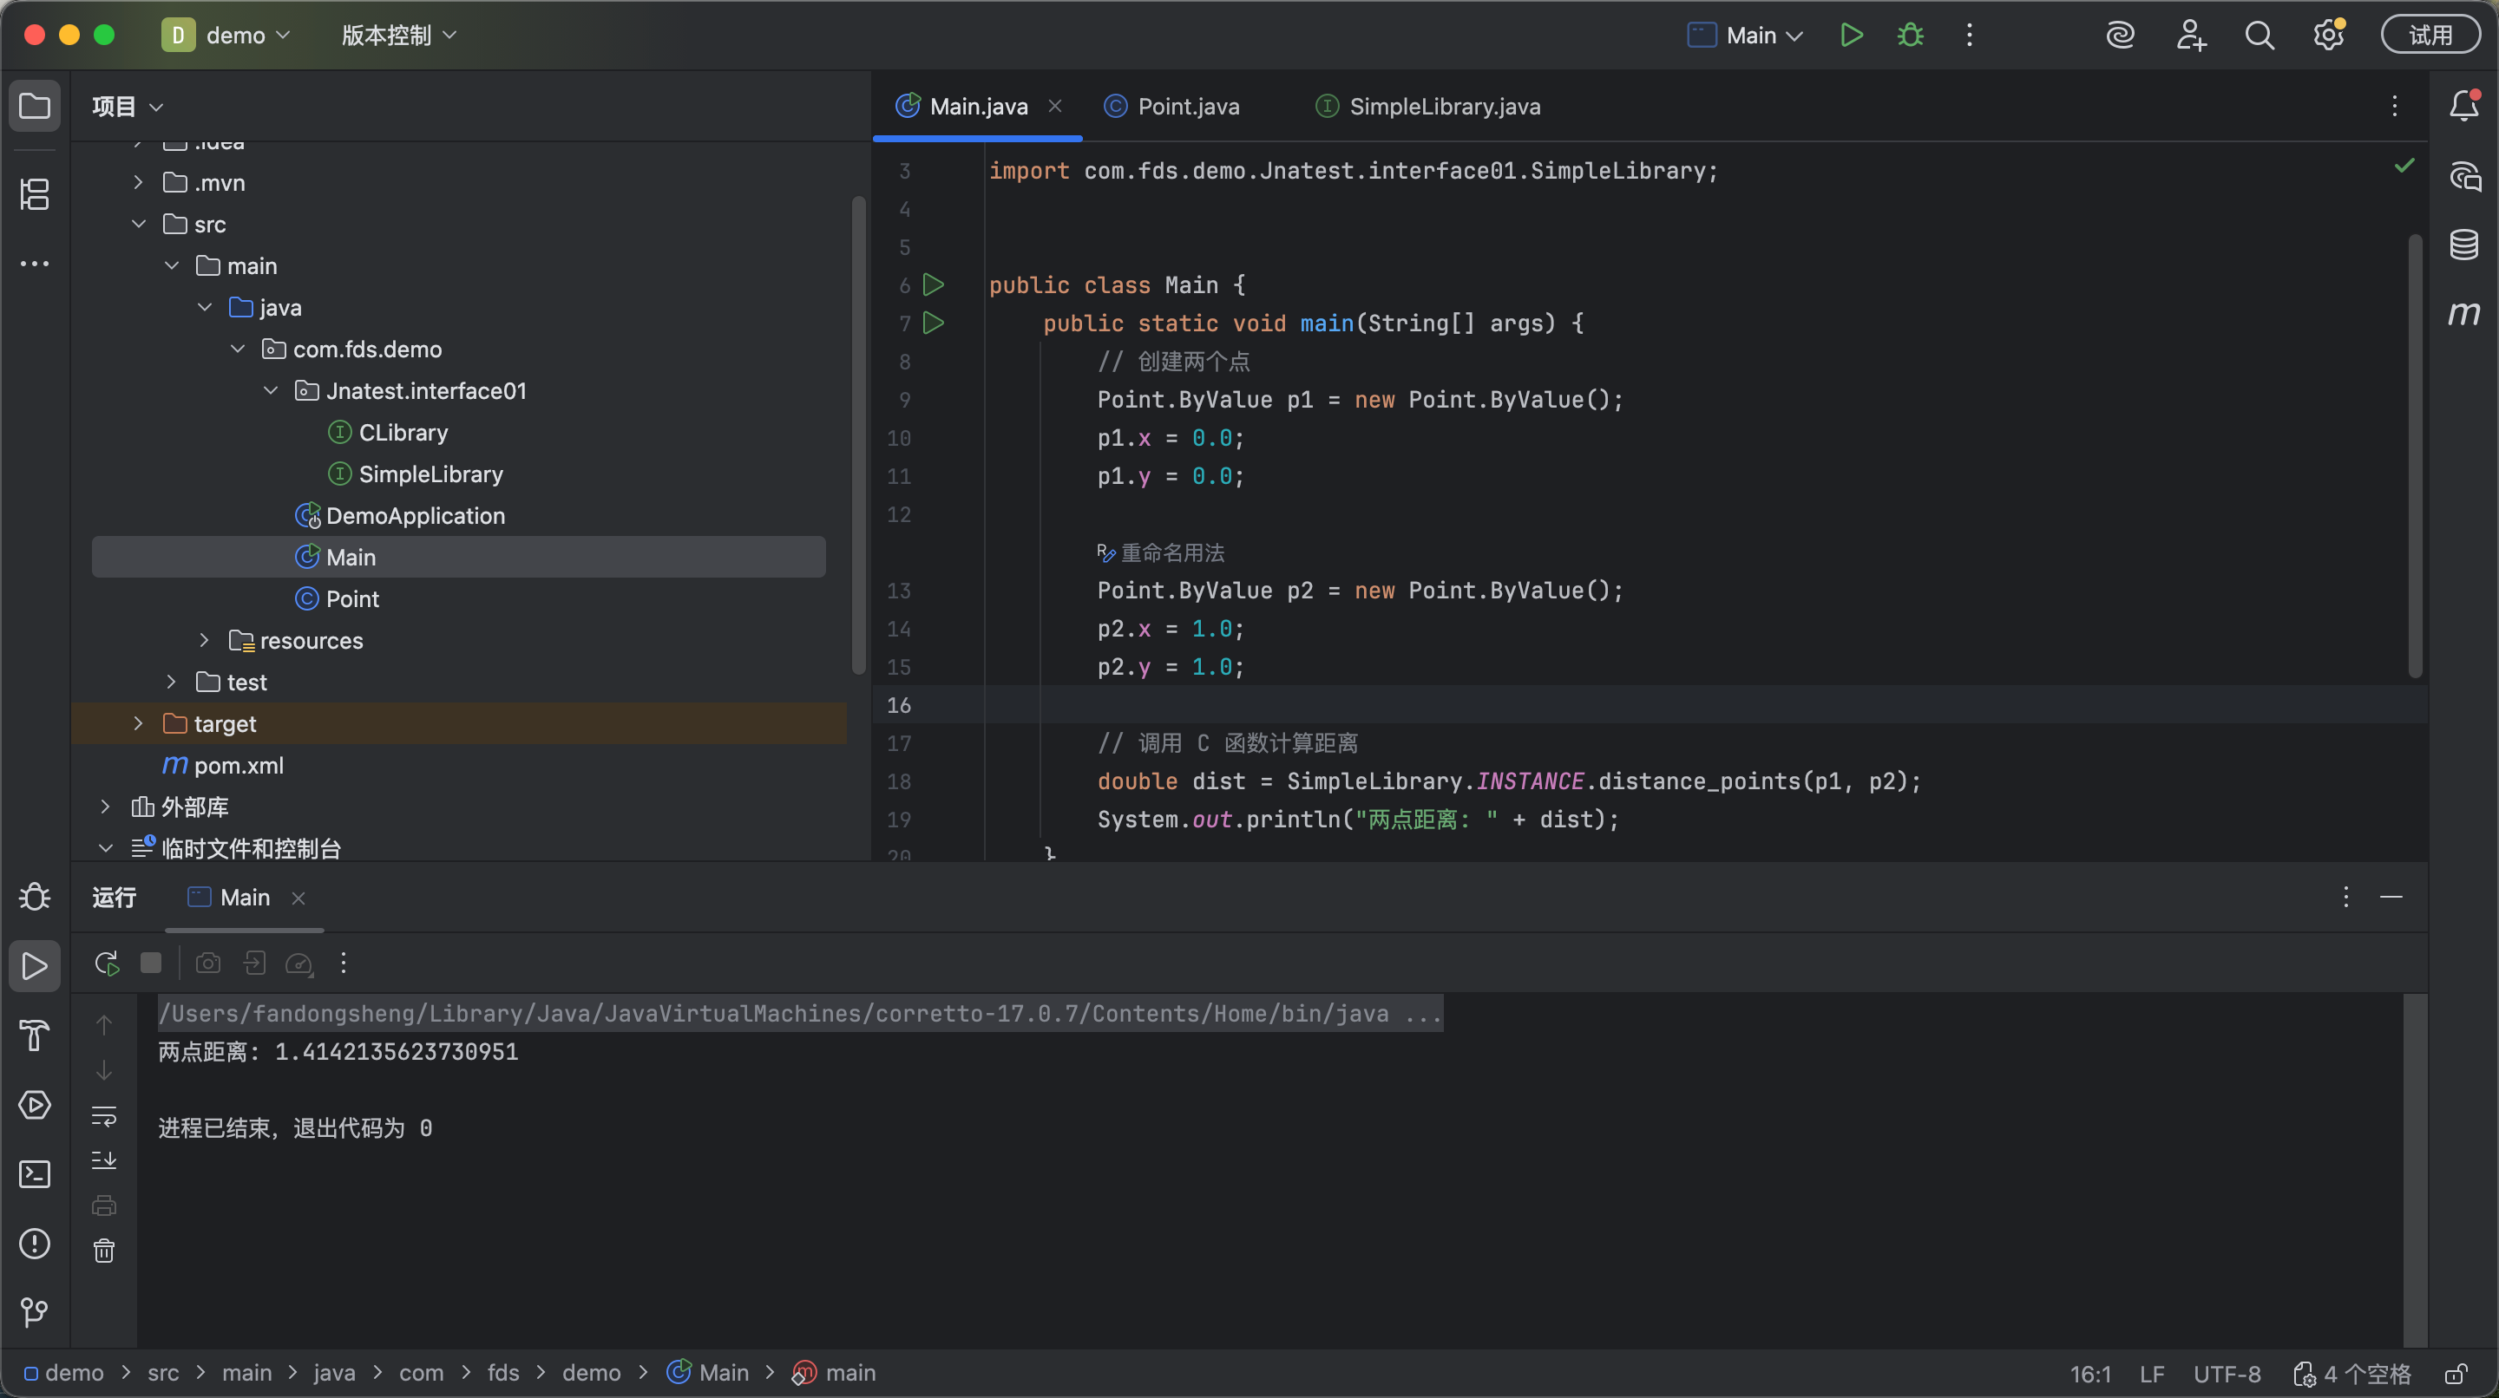Expand the target folder
The width and height of the screenshot is (2499, 1398).
(x=138, y=723)
